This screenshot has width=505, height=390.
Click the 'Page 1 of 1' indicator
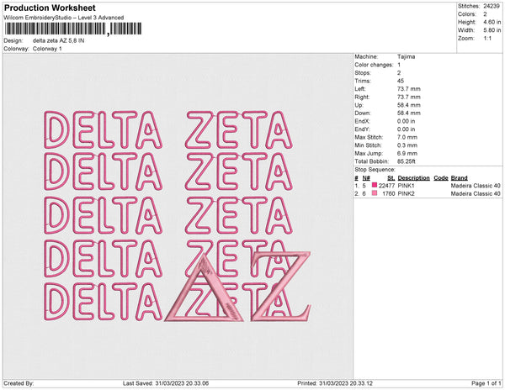[x=486, y=383]
